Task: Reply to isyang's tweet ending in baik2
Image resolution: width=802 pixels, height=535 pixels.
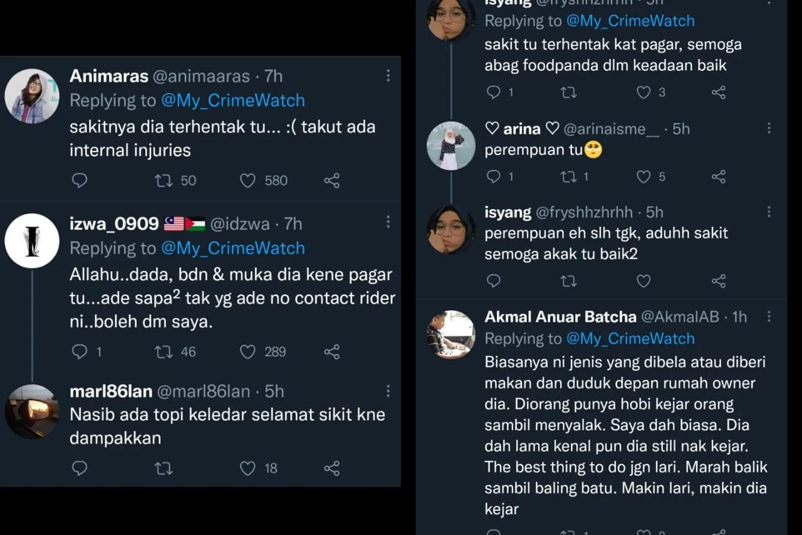Action: (494, 280)
